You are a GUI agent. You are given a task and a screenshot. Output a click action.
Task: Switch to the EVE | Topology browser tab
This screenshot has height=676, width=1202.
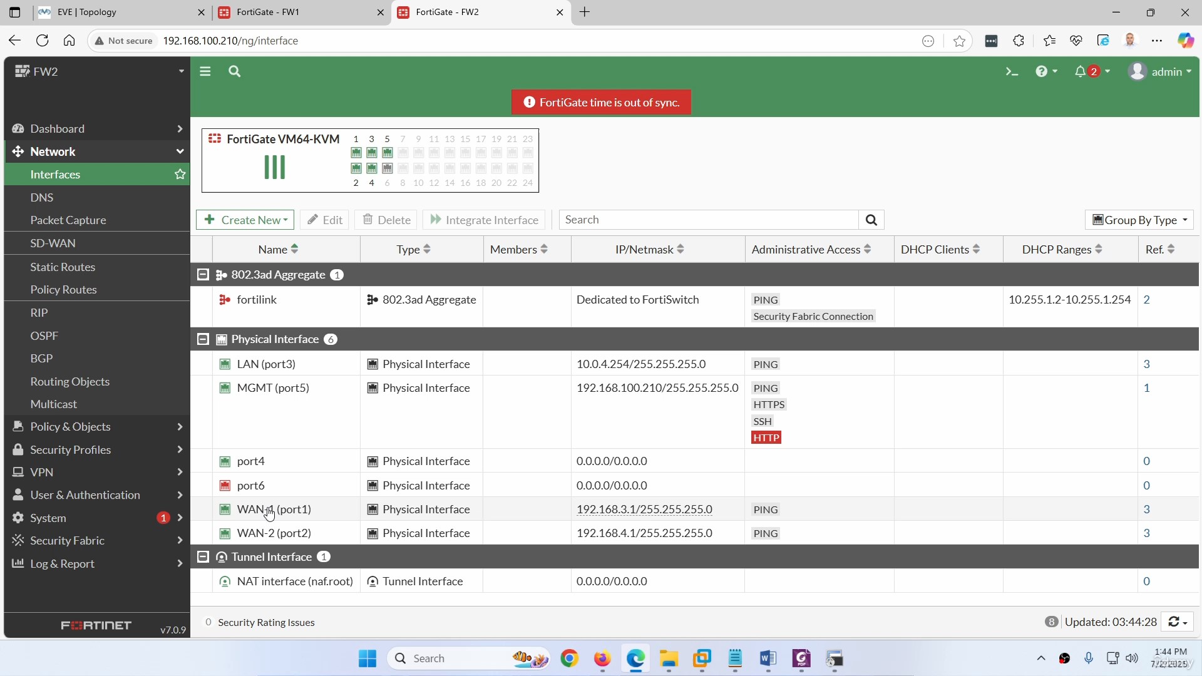[x=121, y=12]
